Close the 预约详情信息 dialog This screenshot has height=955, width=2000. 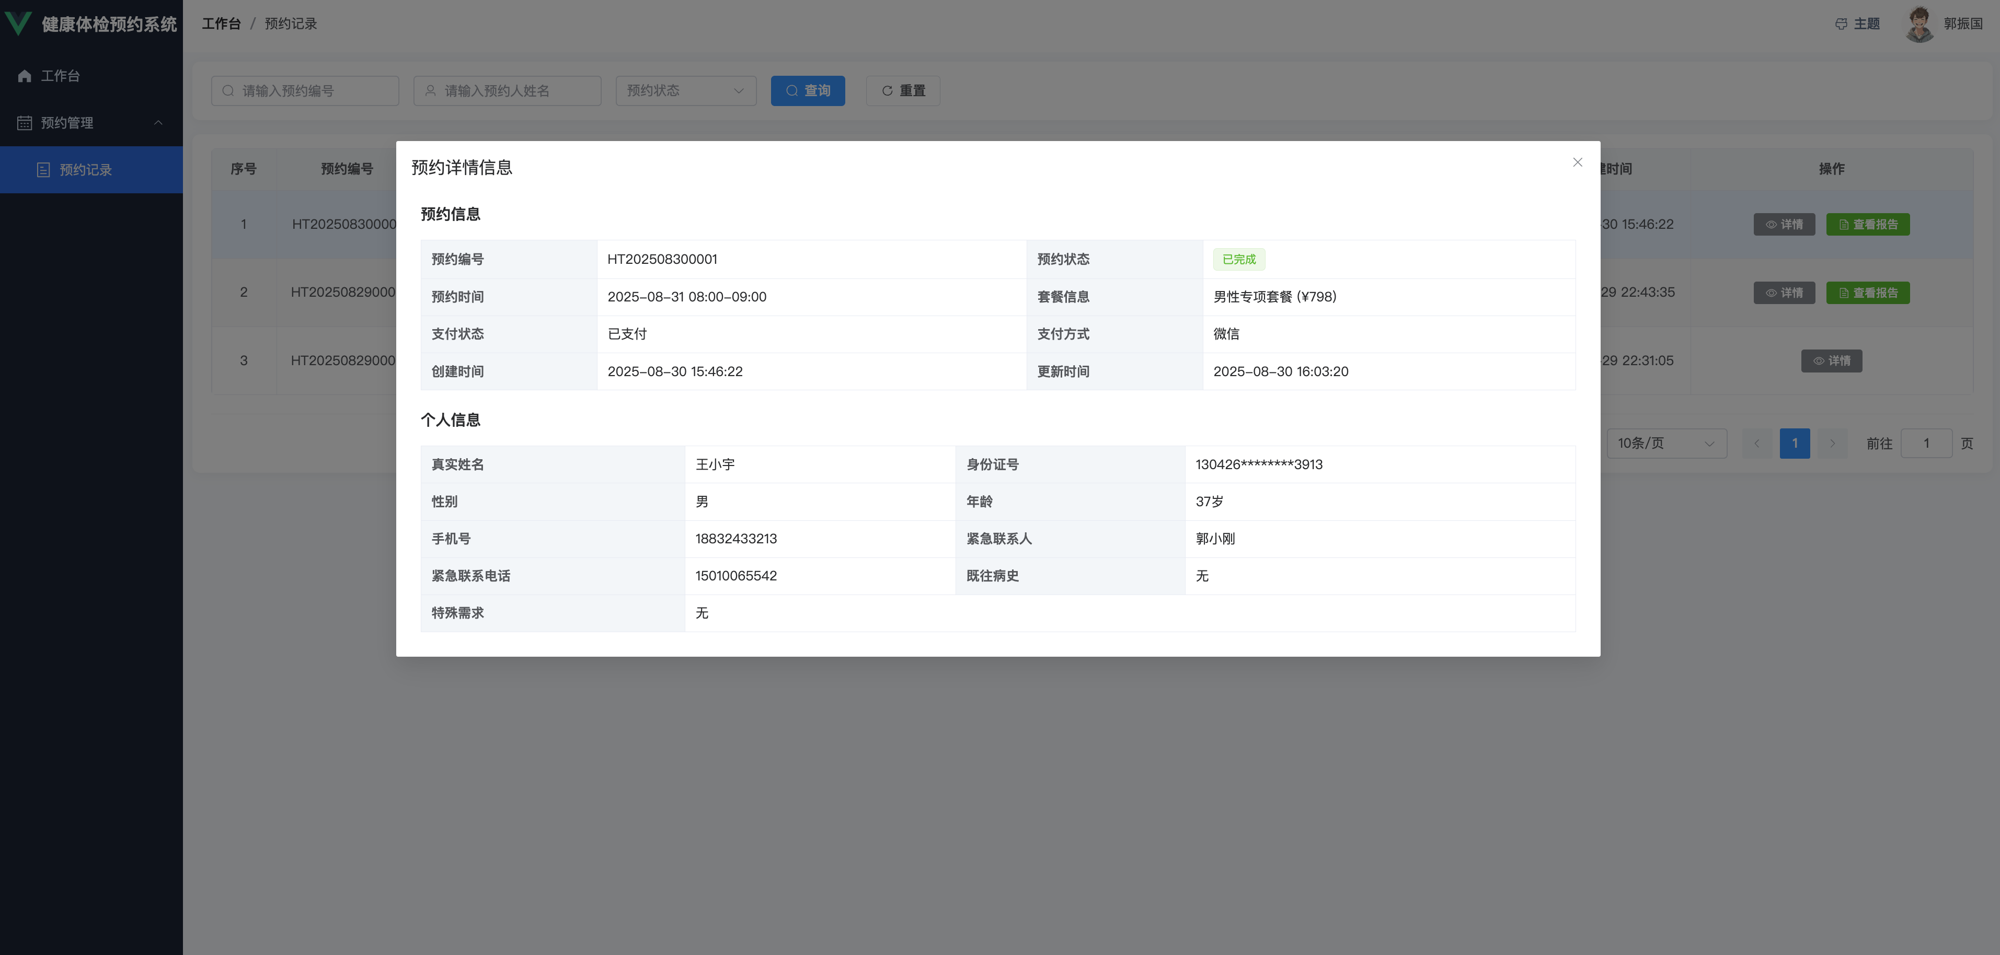click(1577, 162)
